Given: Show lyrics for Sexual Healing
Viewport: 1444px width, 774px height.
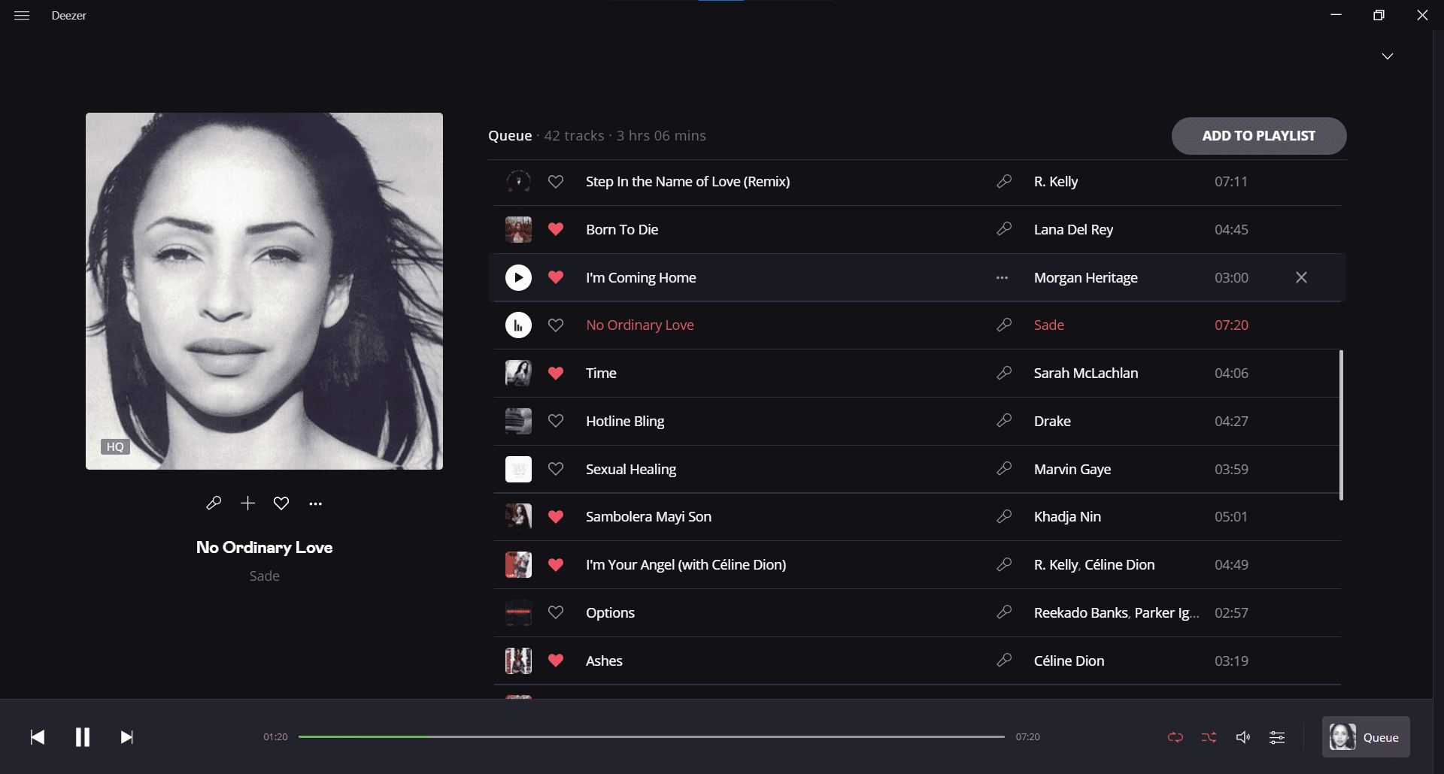Looking at the screenshot, I should [1004, 469].
